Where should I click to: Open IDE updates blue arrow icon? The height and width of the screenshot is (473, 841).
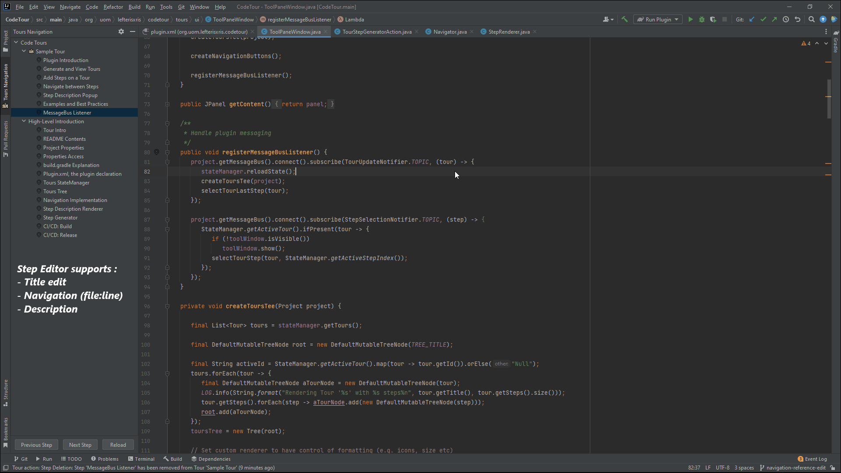[x=823, y=19]
